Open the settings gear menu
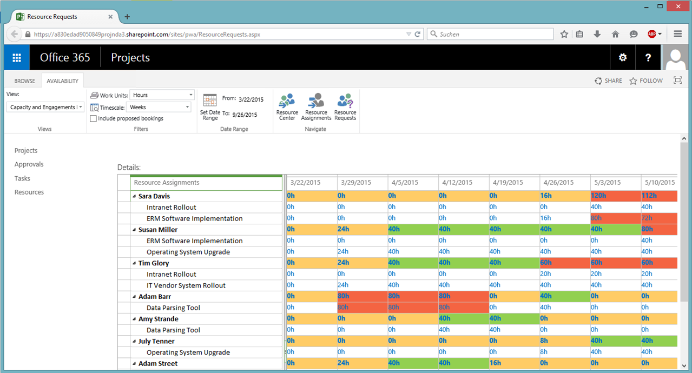692x373 pixels. [623, 58]
